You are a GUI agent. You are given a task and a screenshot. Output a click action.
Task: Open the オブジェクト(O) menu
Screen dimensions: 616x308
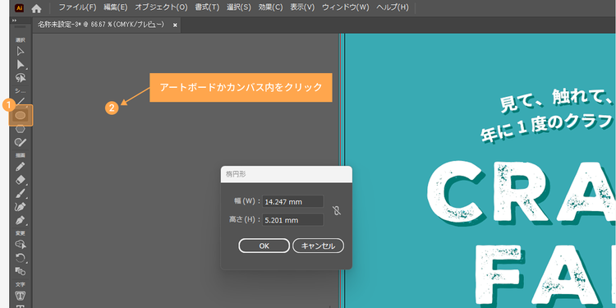click(x=161, y=7)
